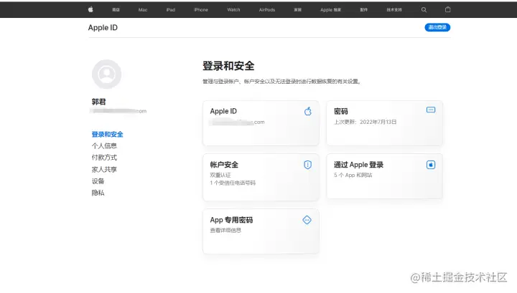Click the 上次更新：2022年7月13日 text
Screen dimensions: 517x293
click(x=365, y=122)
